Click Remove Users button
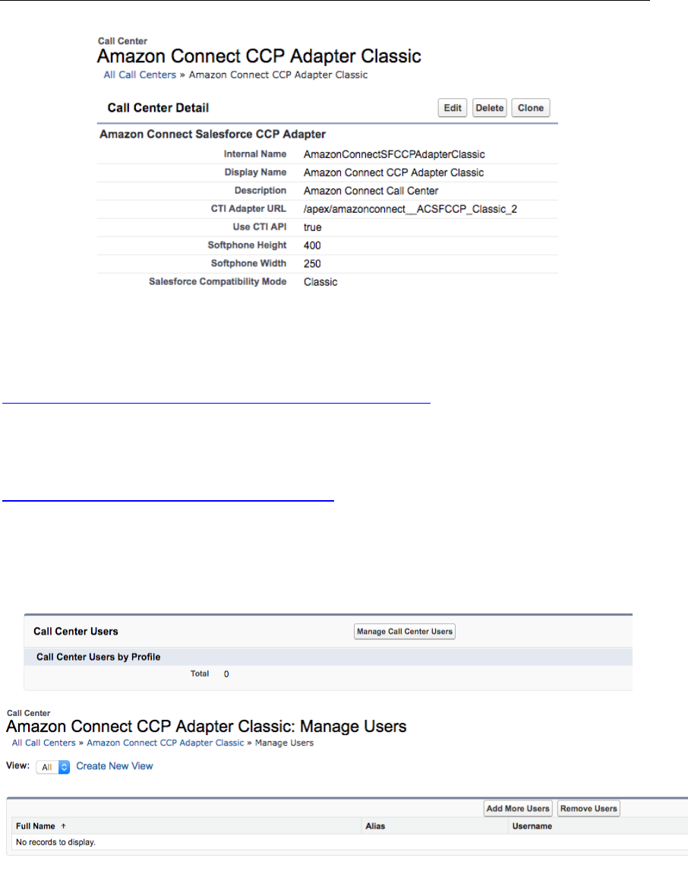Viewport: 688px width, 887px height. [589, 809]
